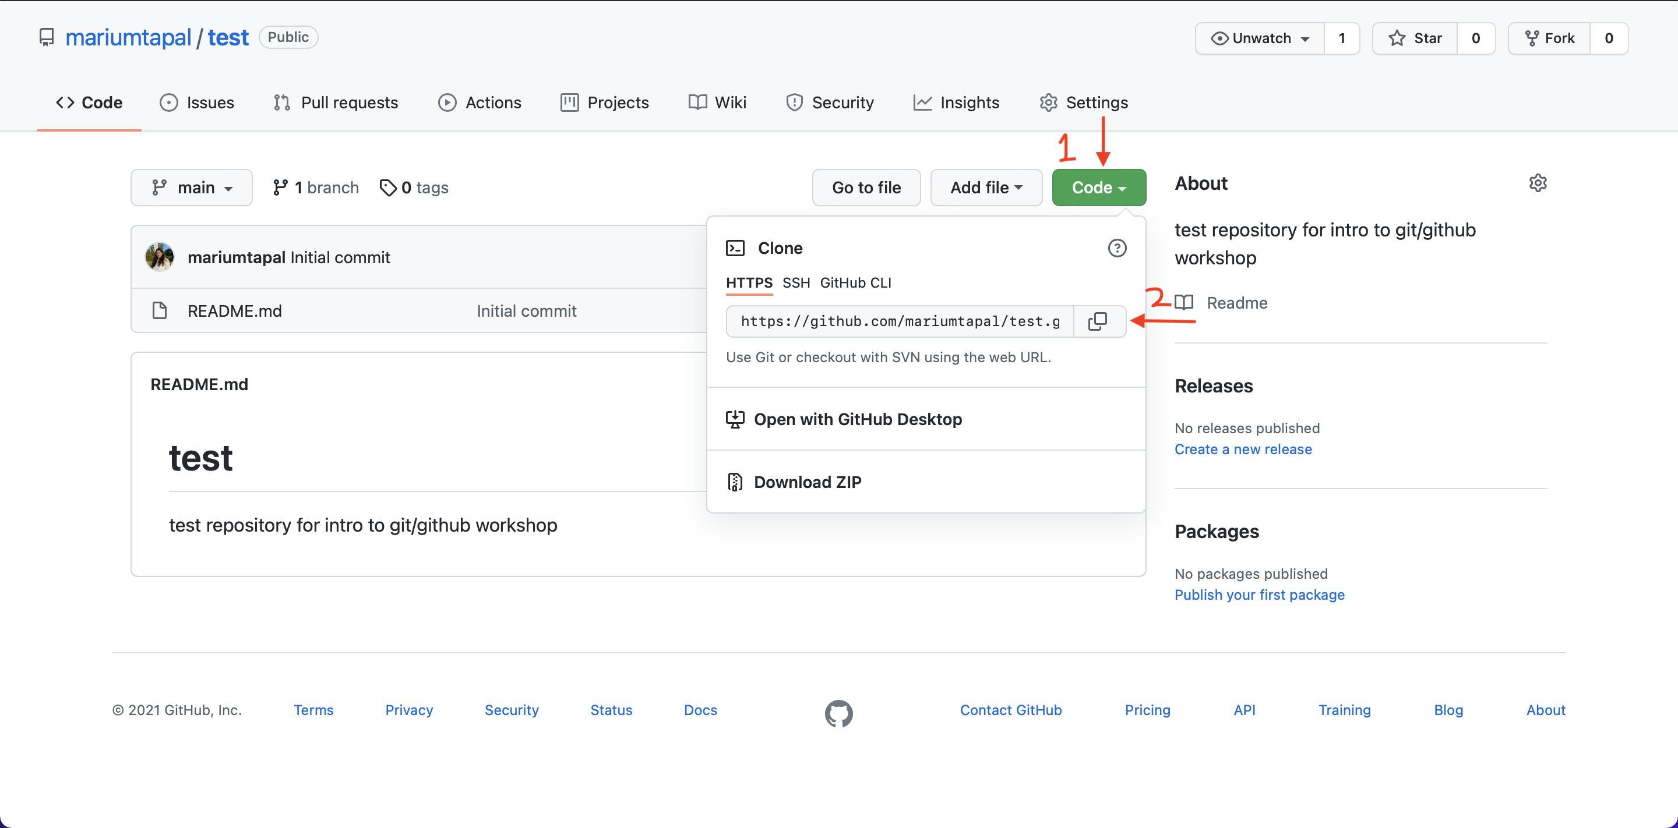Viewport: 1678px width, 828px height.
Task: Click the README.md file icon
Action: coord(160,310)
